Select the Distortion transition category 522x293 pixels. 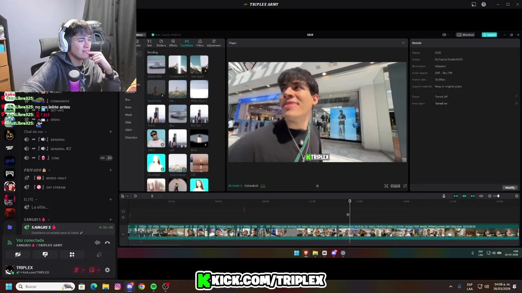131,138
